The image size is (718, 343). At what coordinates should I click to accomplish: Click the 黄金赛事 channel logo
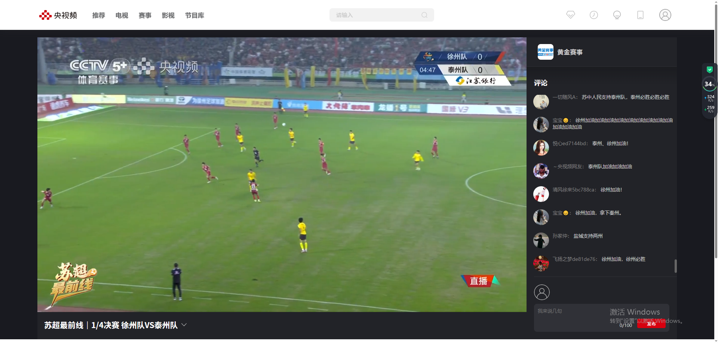click(545, 52)
